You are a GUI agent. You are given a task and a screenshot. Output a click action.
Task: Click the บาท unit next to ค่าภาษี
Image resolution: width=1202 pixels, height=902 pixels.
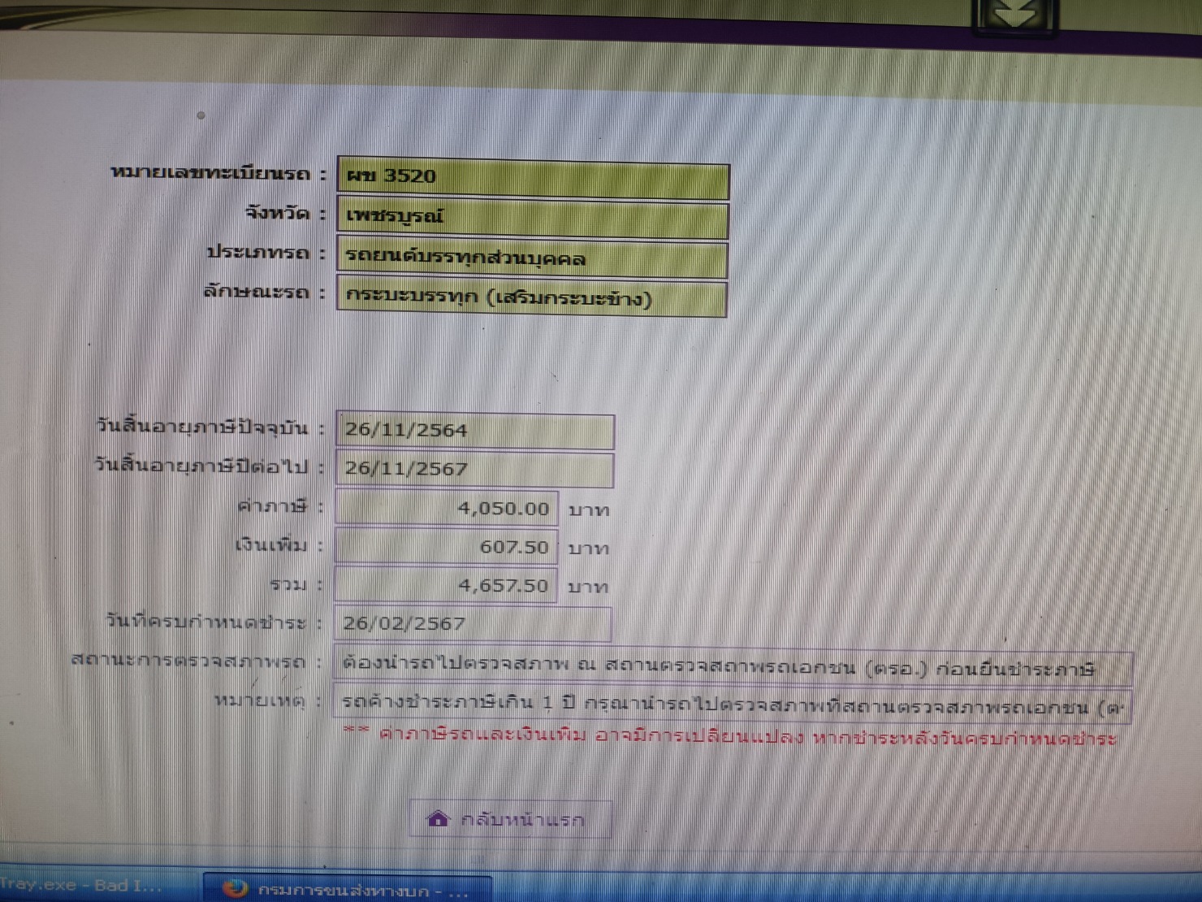[588, 510]
